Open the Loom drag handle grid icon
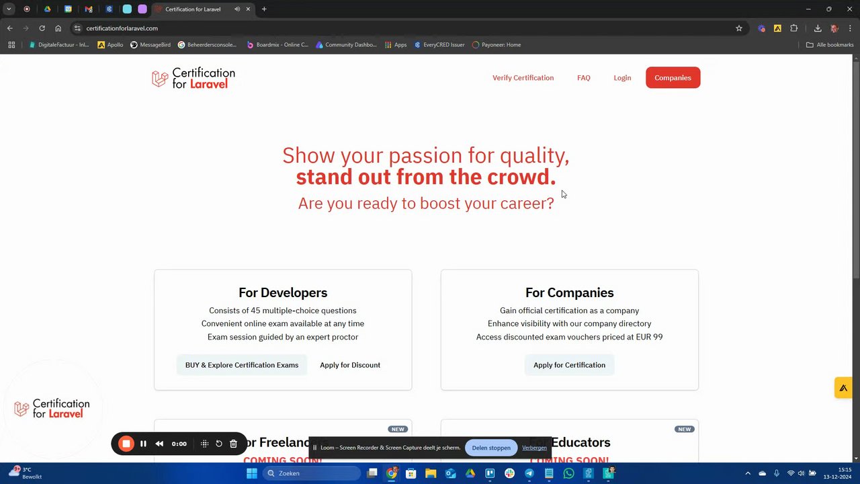 pyautogui.click(x=205, y=444)
